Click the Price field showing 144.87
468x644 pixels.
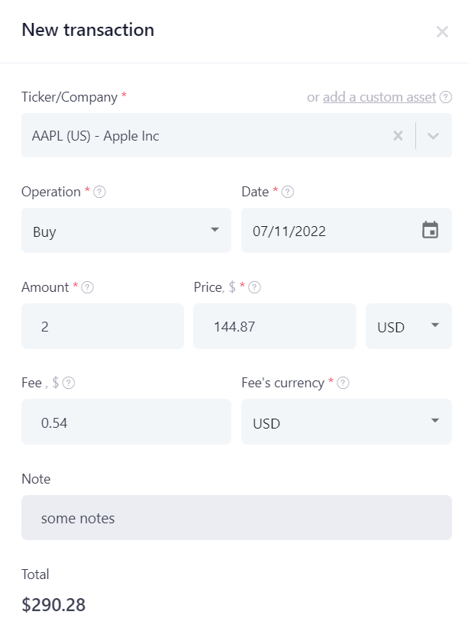point(275,326)
